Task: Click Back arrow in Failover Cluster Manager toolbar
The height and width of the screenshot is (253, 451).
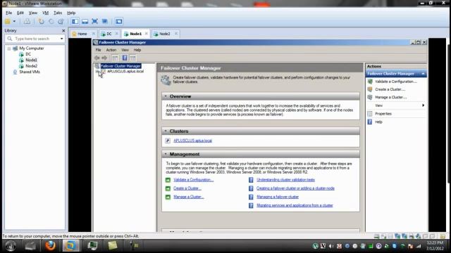Action: coord(97,58)
